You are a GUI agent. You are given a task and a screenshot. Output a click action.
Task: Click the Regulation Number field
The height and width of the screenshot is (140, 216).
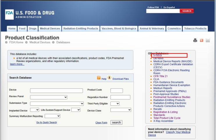120,97
